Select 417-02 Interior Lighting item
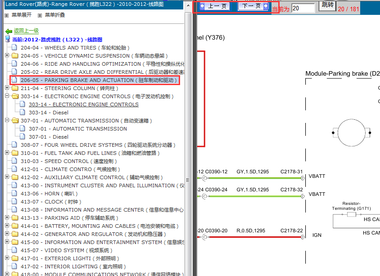The height and width of the screenshot is (276, 380). click(73, 267)
